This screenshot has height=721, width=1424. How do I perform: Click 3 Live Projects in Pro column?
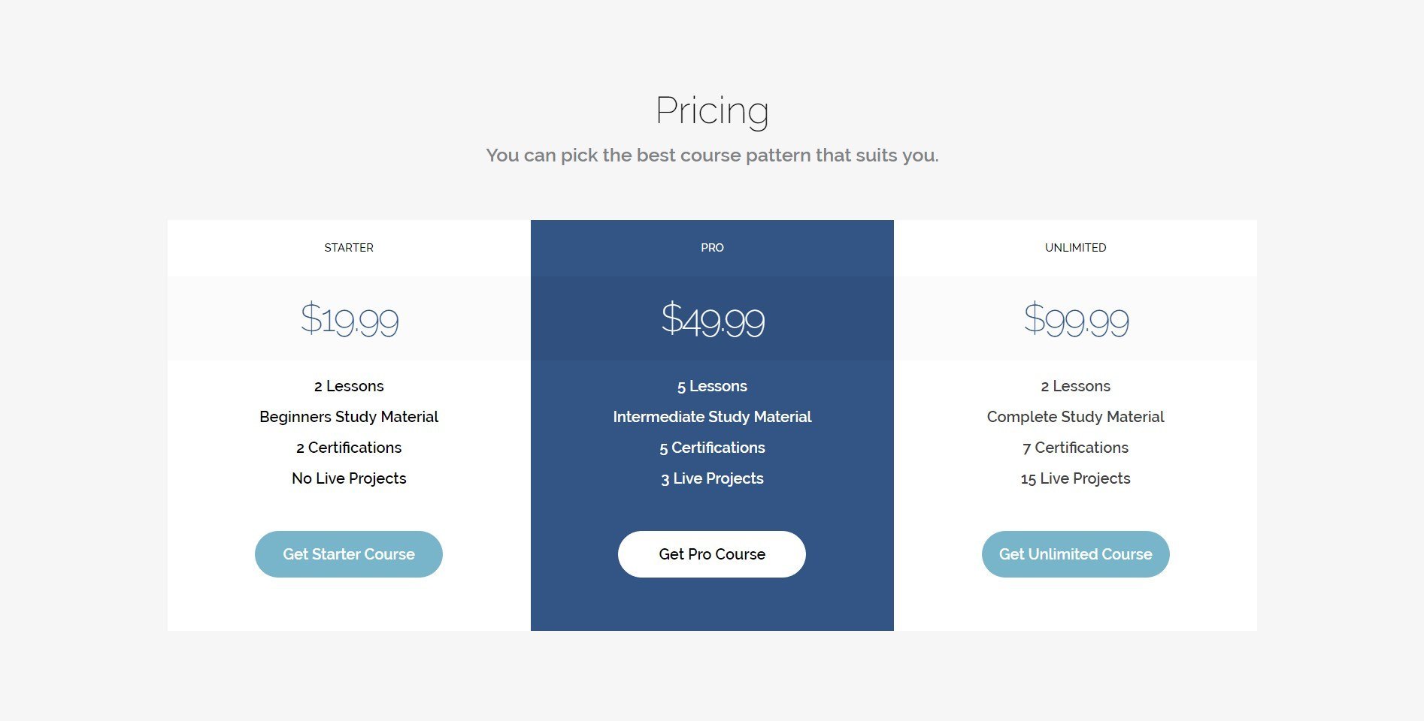(x=712, y=478)
